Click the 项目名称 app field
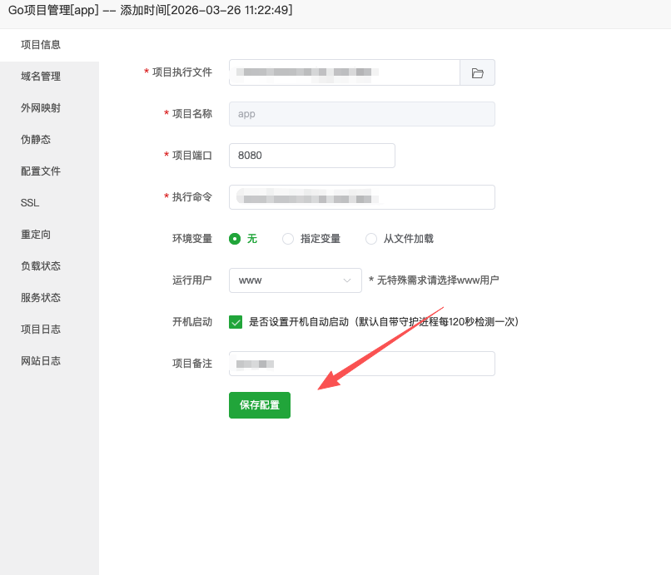Image resolution: width=671 pixels, height=575 pixels. (x=362, y=114)
